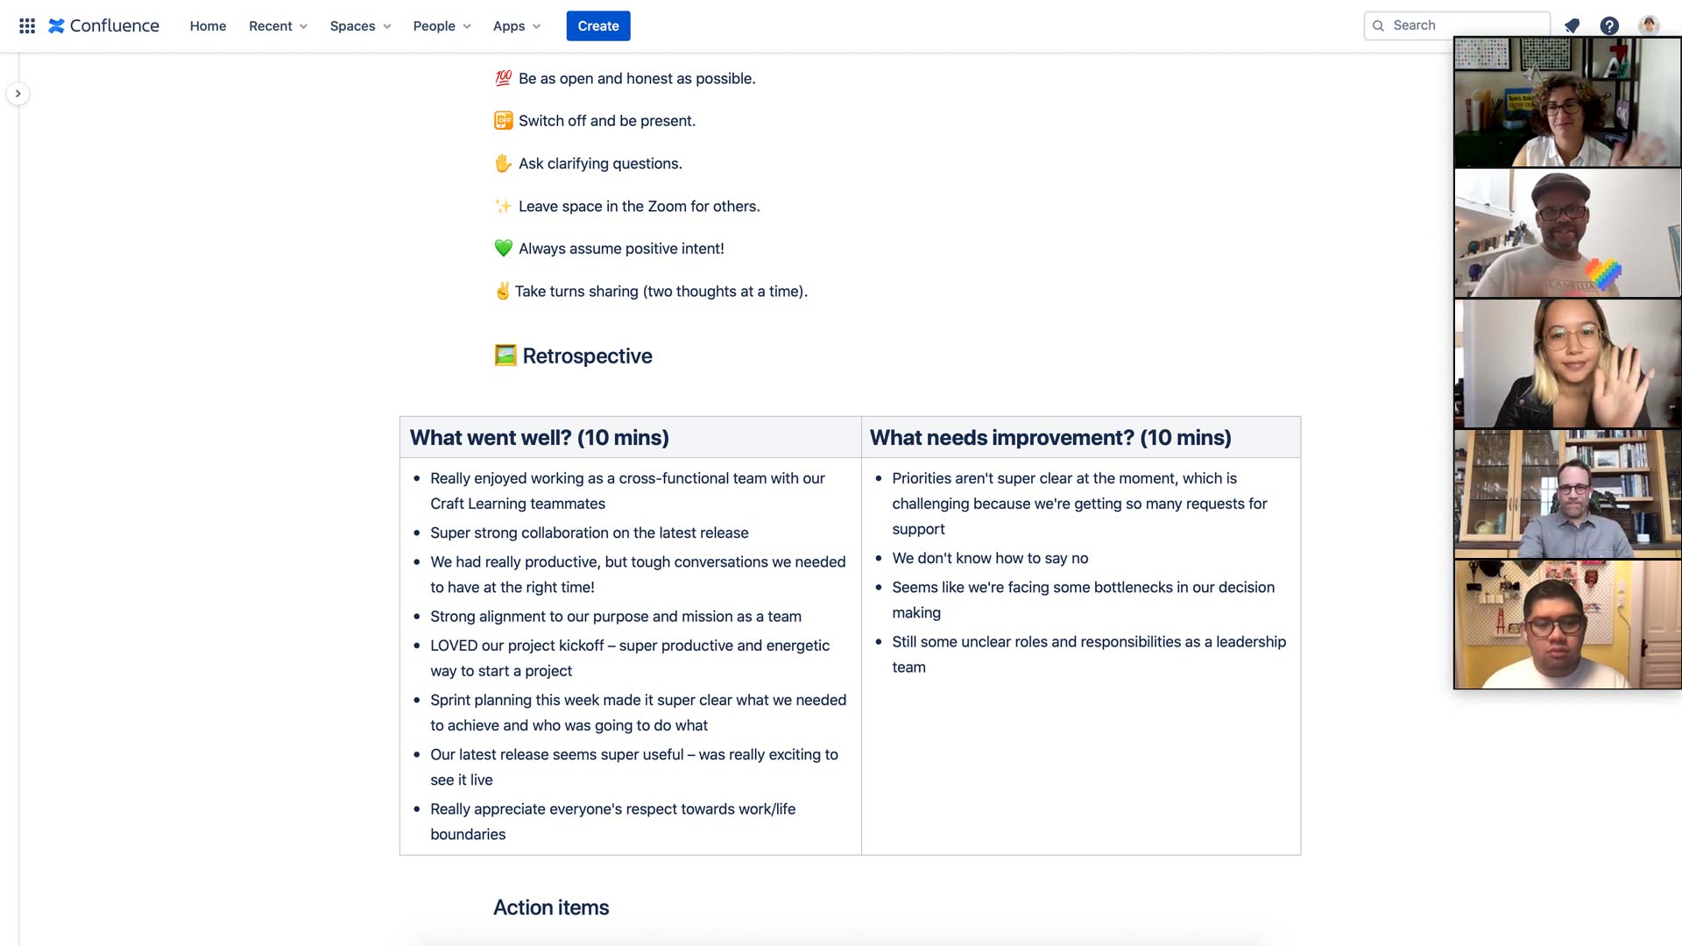Scroll down to view Action items section
The width and height of the screenshot is (1682, 946).
[x=550, y=907]
